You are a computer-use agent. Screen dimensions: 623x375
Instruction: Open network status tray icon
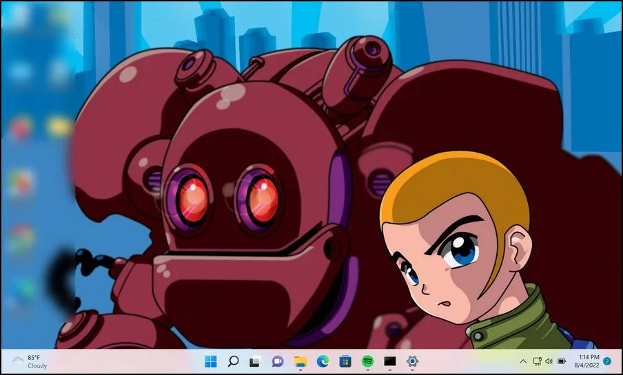click(x=537, y=361)
